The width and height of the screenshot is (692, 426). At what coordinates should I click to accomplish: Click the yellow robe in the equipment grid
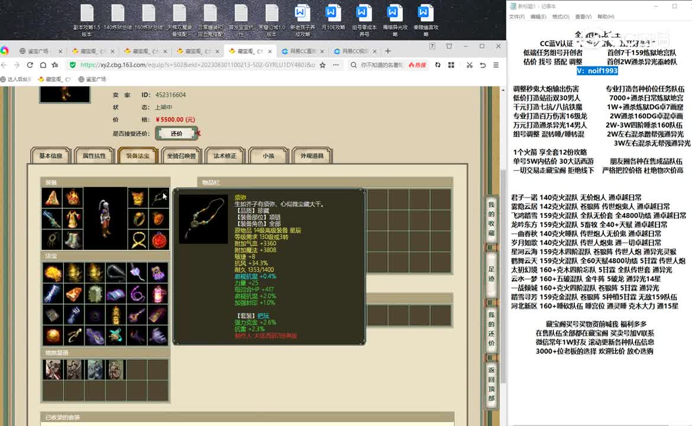pyautogui.click(x=73, y=219)
